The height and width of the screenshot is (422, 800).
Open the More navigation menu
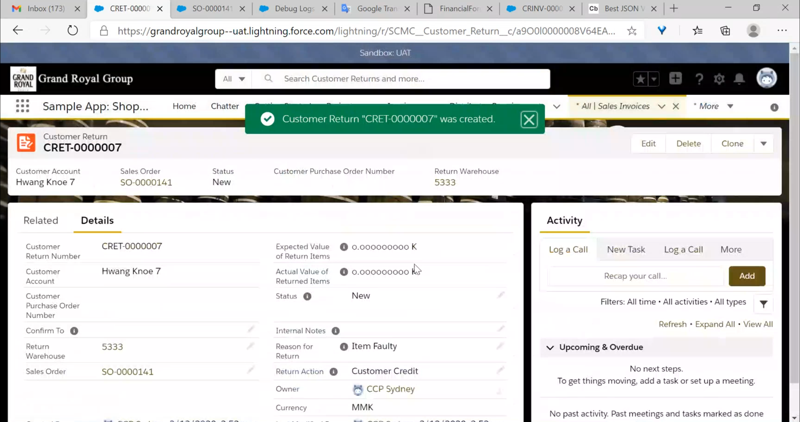point(713,106)
